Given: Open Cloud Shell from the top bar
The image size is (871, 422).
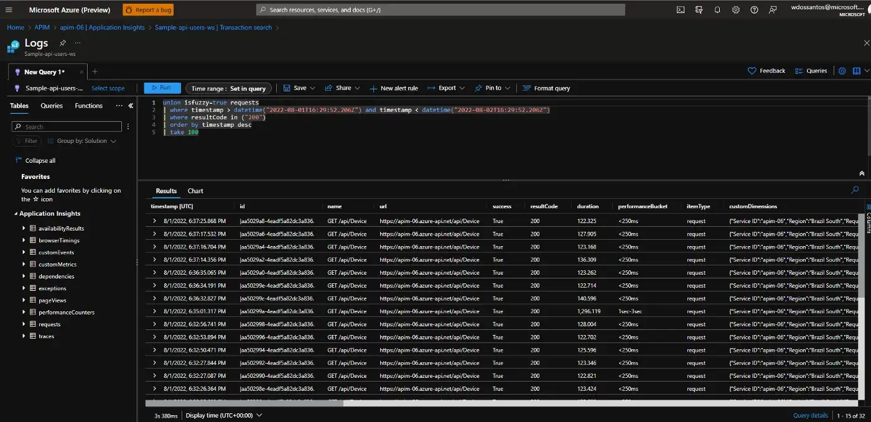Looking at the screenshot, I should 681,10.
